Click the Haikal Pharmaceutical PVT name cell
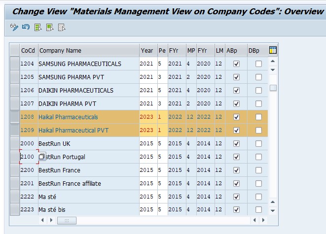The image size is (326, 234). 89,130
